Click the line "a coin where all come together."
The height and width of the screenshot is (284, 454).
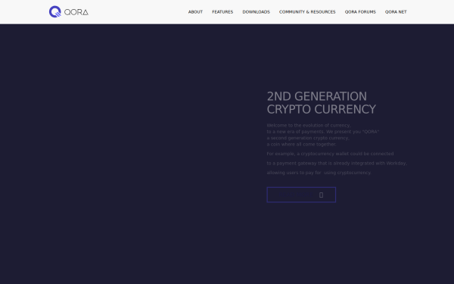click(x=301, y=144)
